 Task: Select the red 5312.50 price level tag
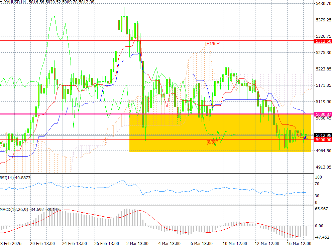(323, 41)
